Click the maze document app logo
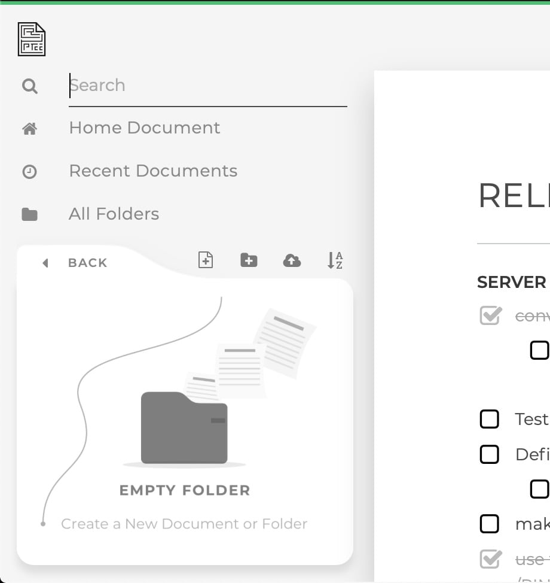The height and width of the screenshot is (583, 550). (x=32, y=39)
